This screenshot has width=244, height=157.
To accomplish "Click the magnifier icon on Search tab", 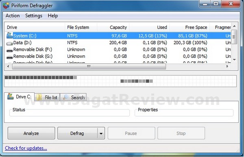I will point(65,97).
